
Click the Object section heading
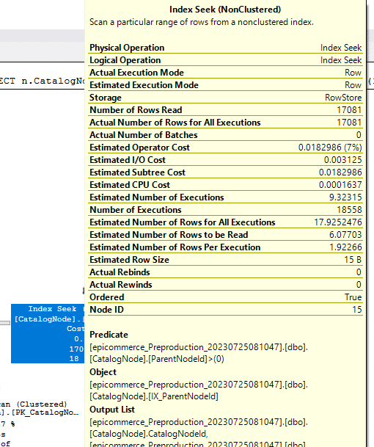[103, 372]
